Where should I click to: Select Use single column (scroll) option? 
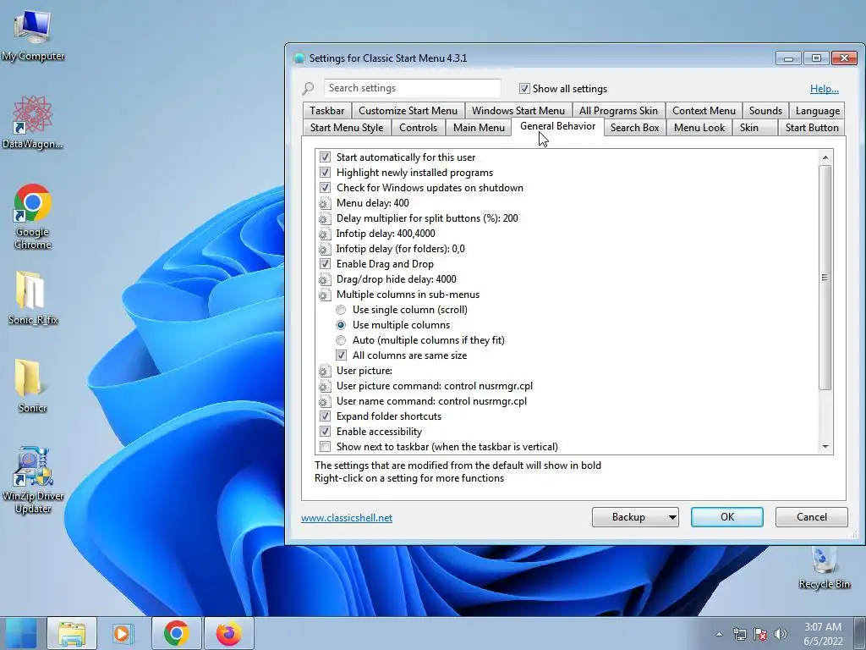point(341,310)
